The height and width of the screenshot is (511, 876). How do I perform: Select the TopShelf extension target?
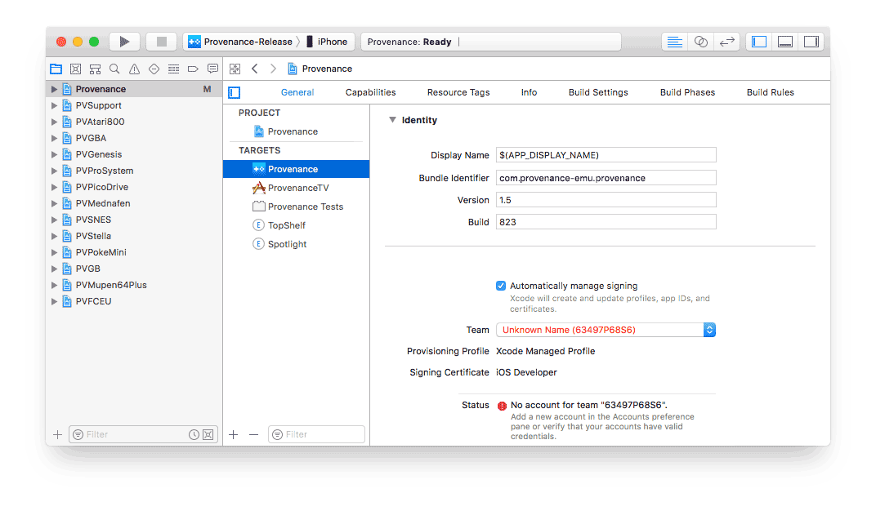pos(296,225)
